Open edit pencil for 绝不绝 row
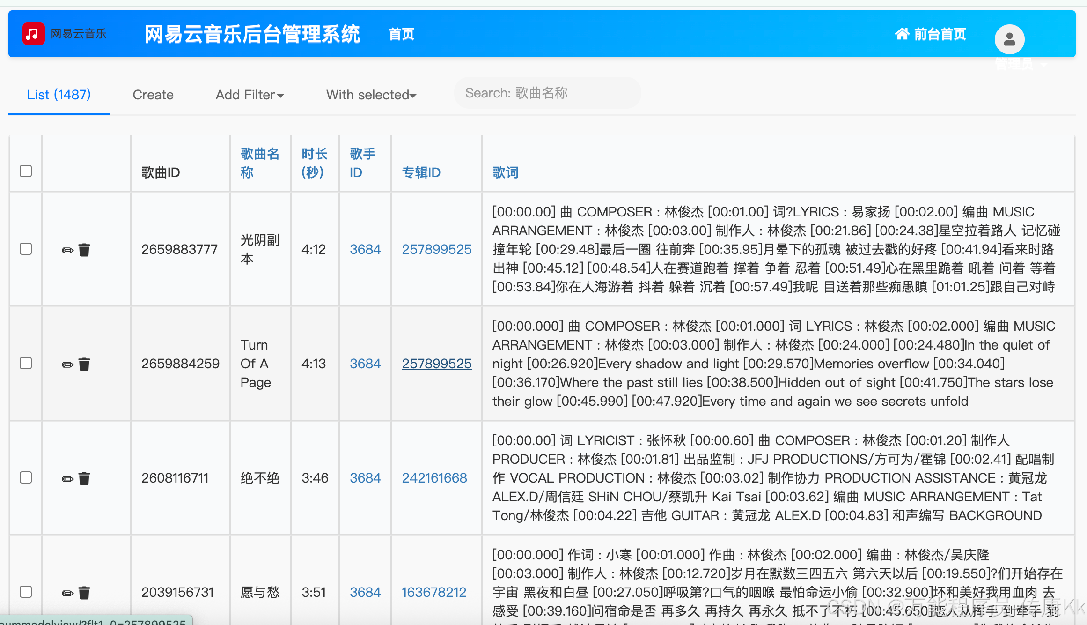Screen dimensions: 1087x625 click(67, 479)
